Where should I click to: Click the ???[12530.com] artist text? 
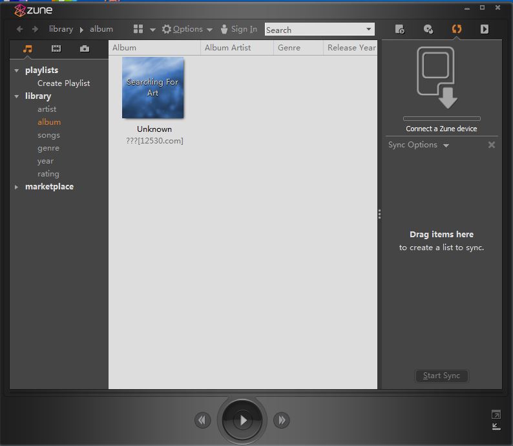pyautogui.click(x=154, y=141)
